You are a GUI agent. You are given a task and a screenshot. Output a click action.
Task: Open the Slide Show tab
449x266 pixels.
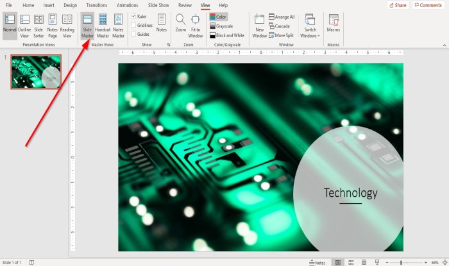point(158,5)
